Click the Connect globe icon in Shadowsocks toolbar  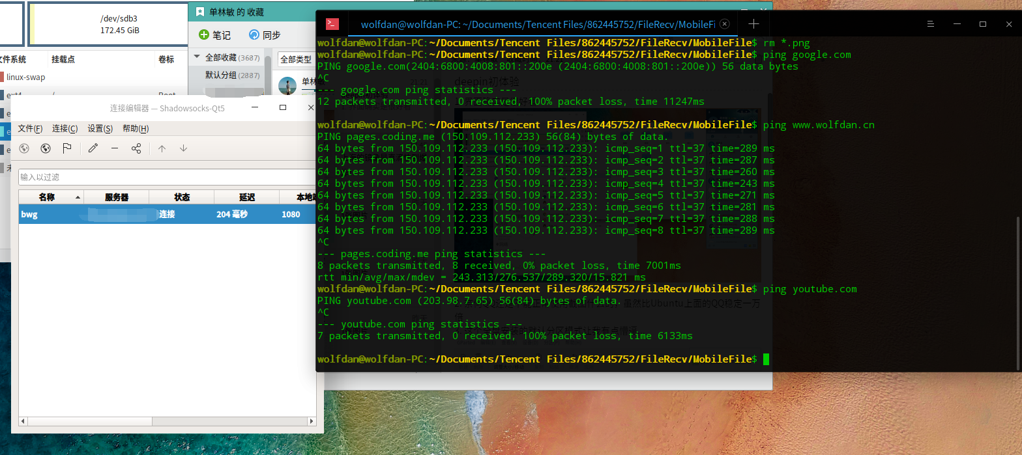coord(24,148)
